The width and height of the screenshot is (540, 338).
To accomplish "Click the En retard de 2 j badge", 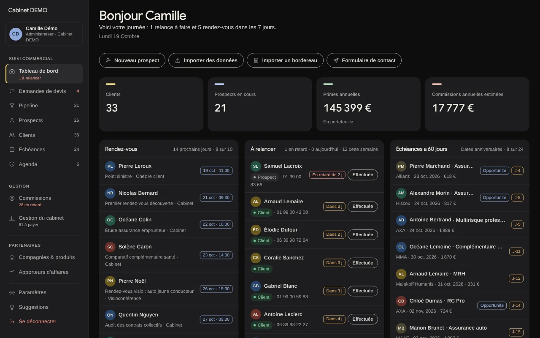I will tap(327, 174).
